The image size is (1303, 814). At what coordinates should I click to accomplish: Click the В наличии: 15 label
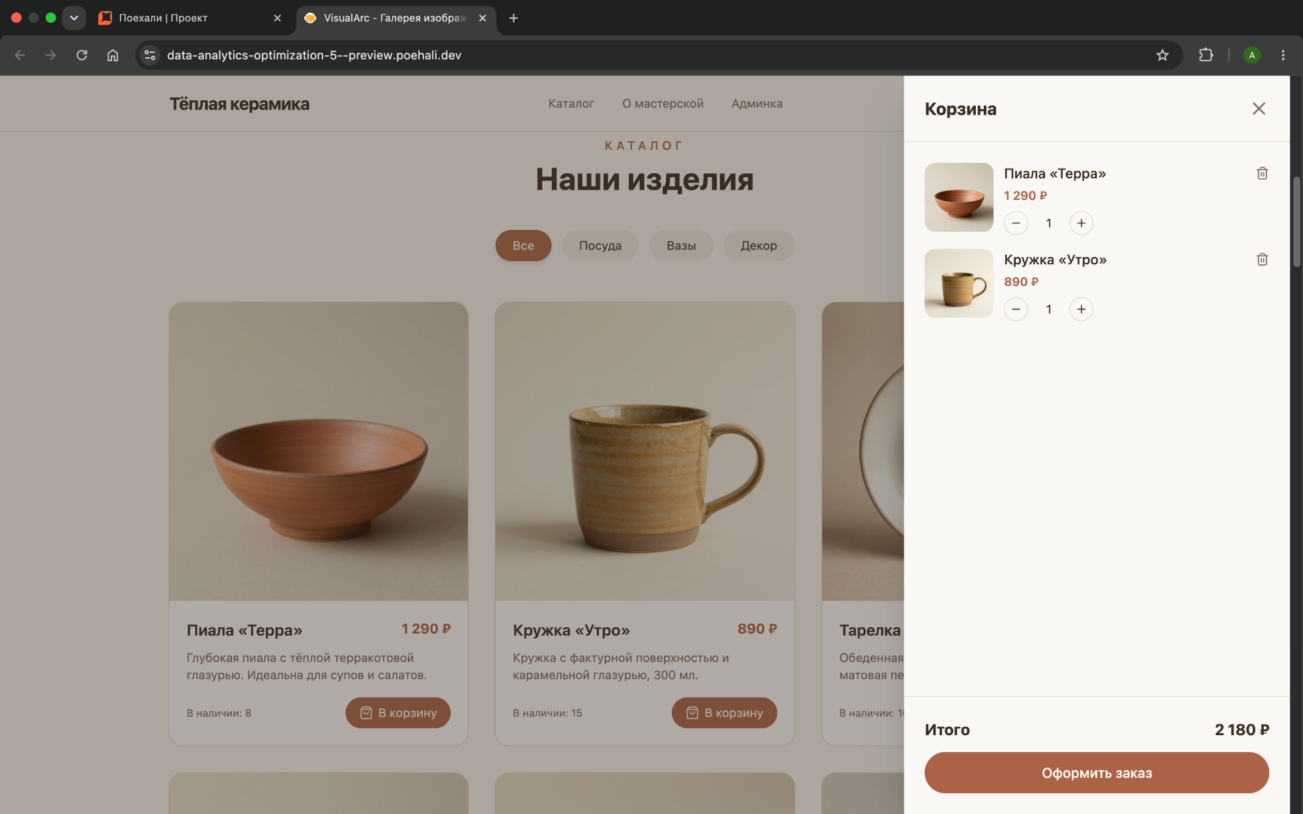click(x=547, y=713)
